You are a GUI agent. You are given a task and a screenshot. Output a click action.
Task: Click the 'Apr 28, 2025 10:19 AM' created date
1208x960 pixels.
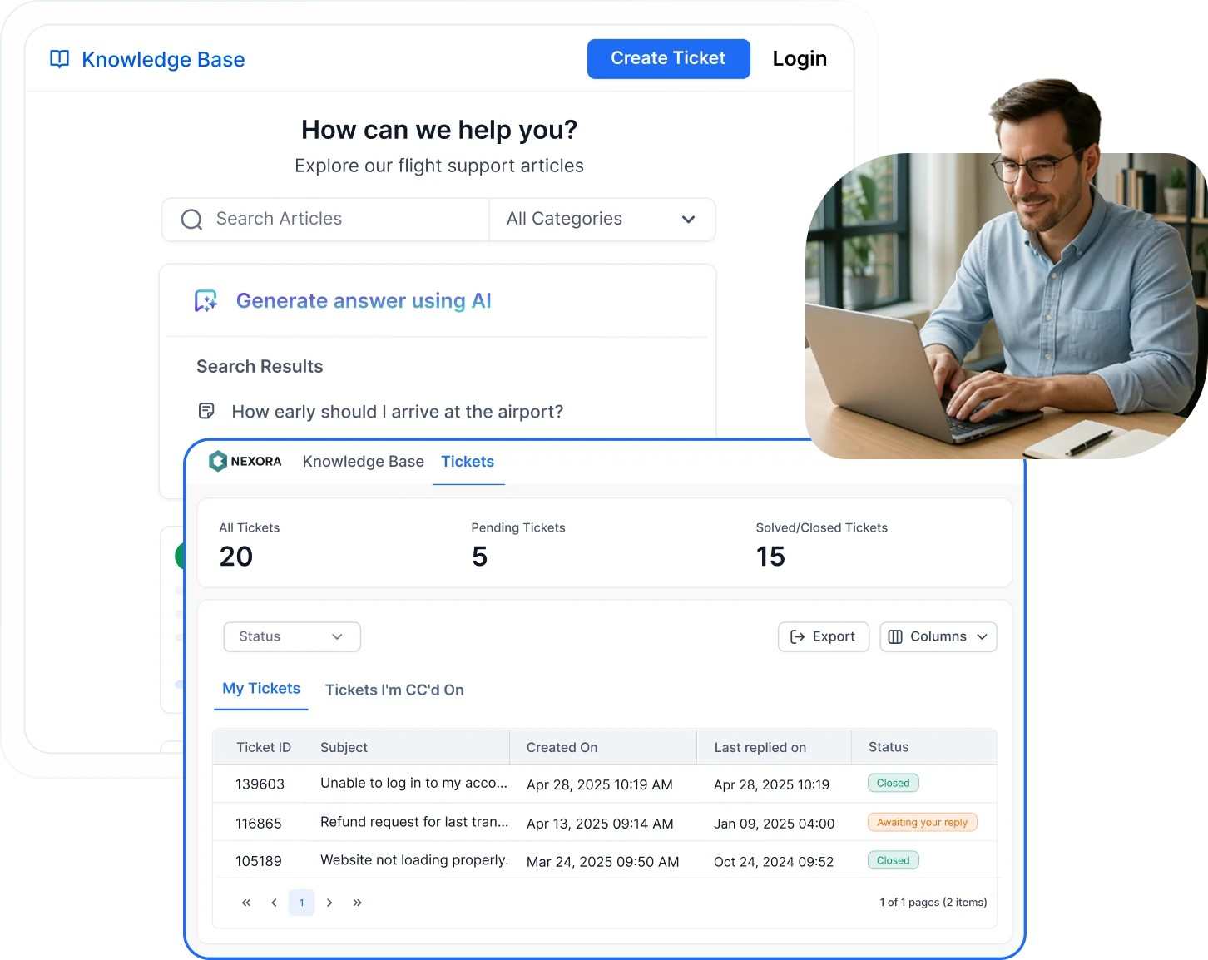(x=600, y=784)
